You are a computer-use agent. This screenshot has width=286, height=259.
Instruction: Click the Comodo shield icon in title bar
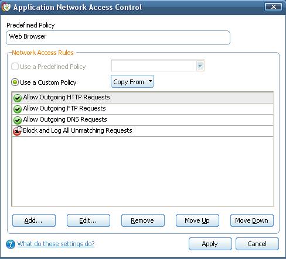(6, 7)
